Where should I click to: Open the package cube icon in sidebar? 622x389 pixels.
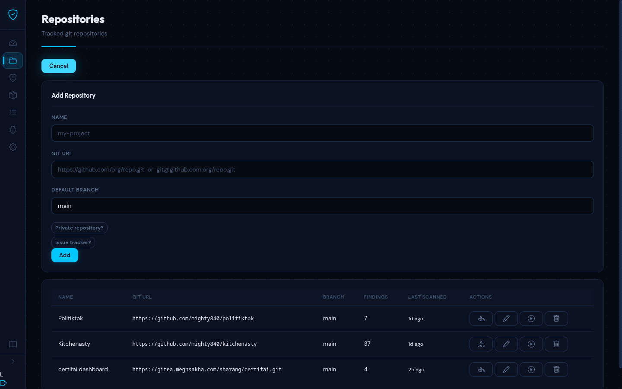13,95
